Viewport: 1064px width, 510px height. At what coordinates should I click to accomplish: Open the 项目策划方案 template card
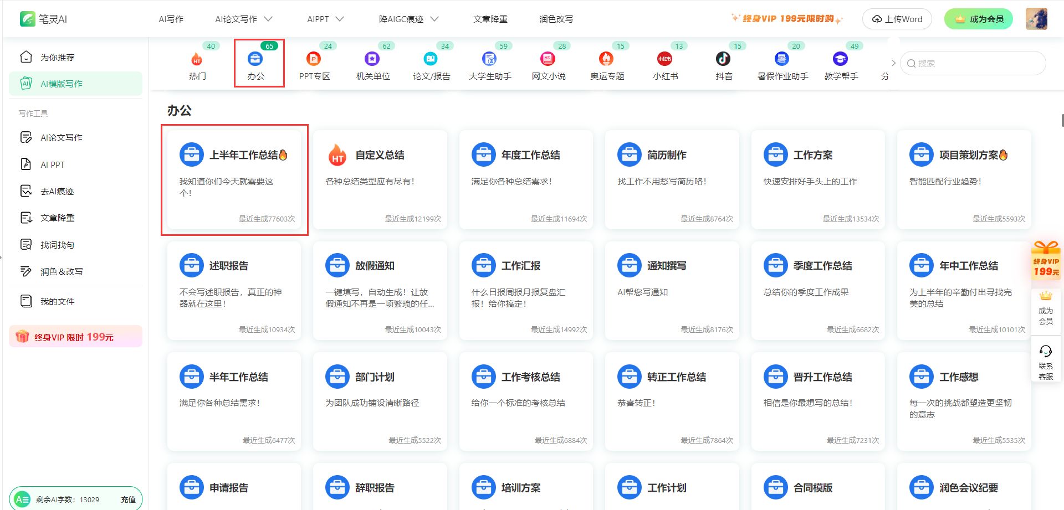point(964,179)
